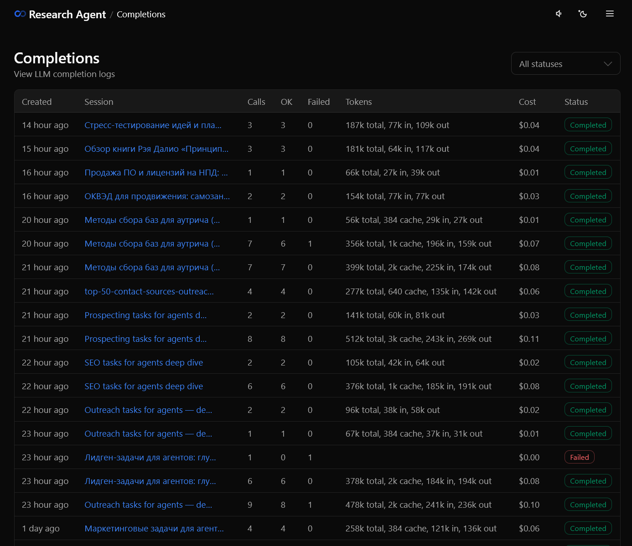The image size is (632, 546).
Task: Toggle sound with the speaker icon
Action: pos(559,14)
